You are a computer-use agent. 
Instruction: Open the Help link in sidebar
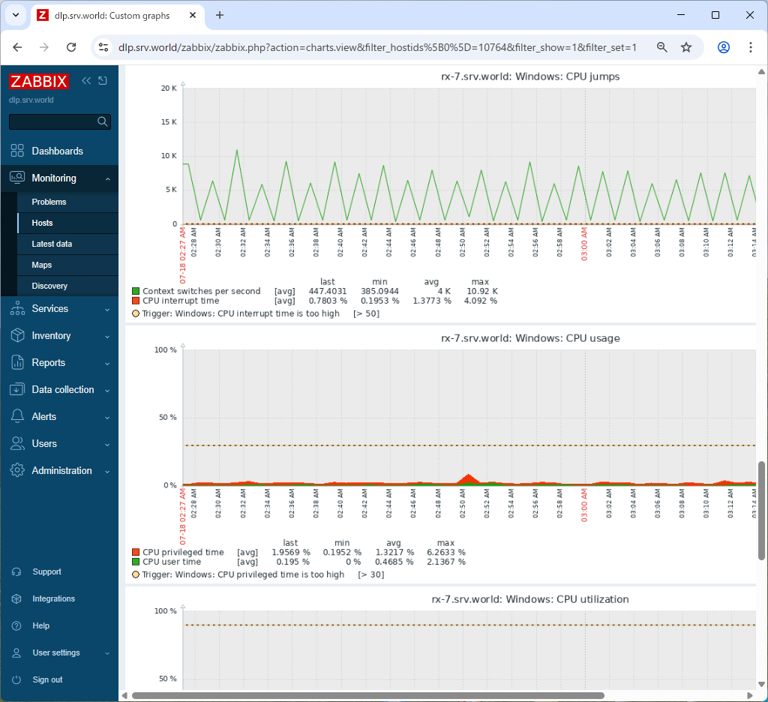click(x=40, y=625)
